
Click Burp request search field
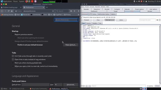pos(118,86)
